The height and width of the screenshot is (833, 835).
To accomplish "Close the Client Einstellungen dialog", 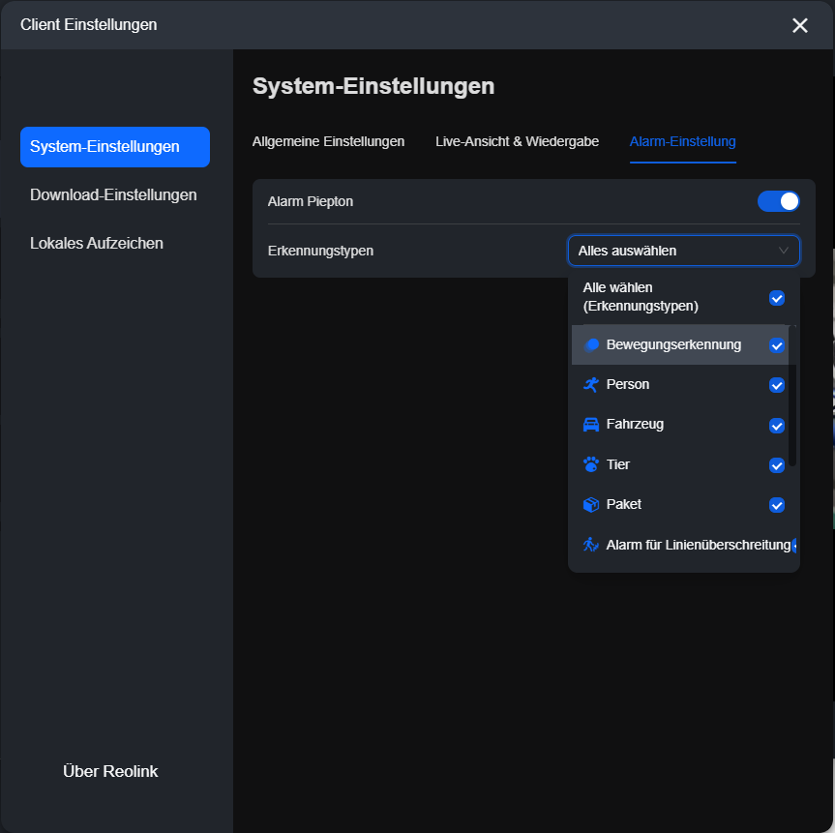I will [799, 25].
